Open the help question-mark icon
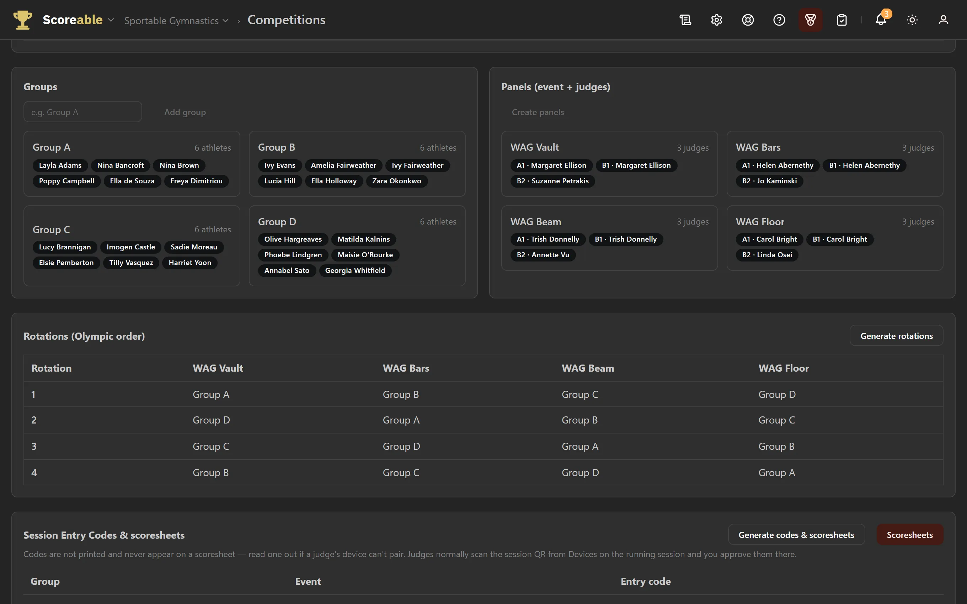 click(x=779, y=20)
